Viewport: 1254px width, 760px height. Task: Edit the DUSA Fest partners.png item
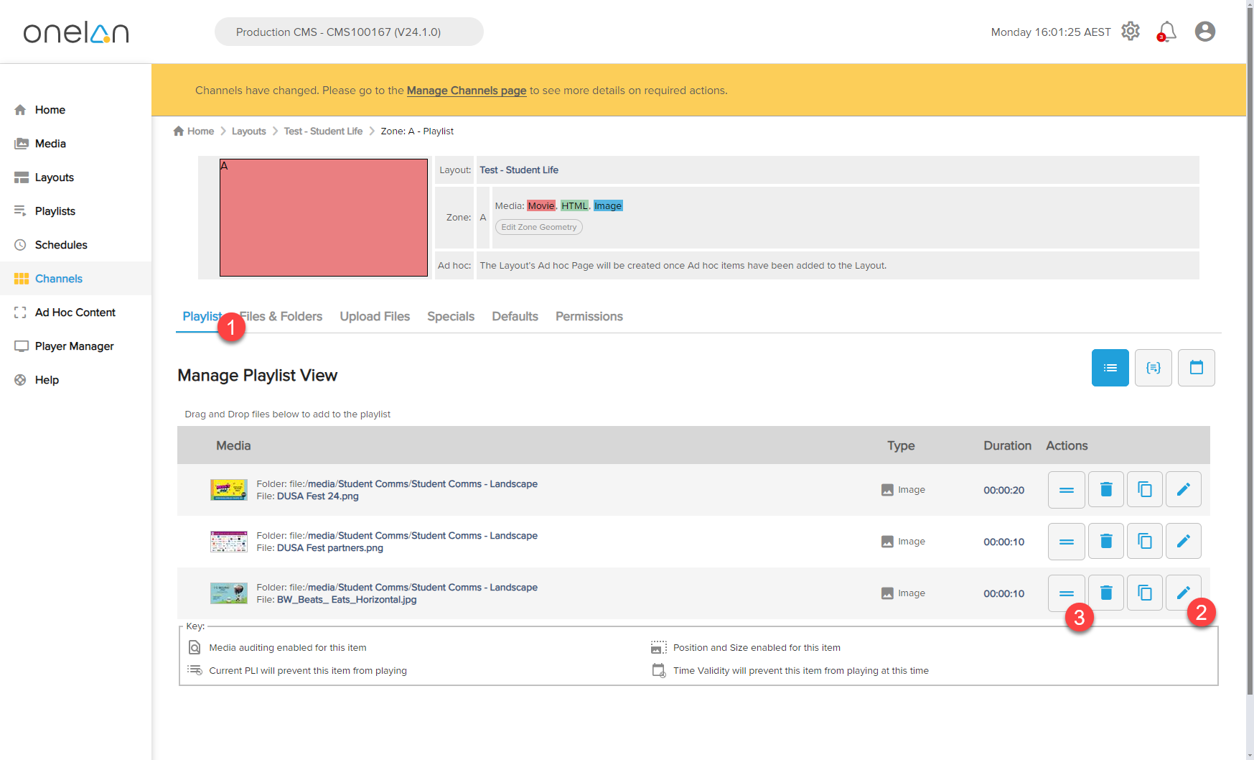(x=1183, y=542)
